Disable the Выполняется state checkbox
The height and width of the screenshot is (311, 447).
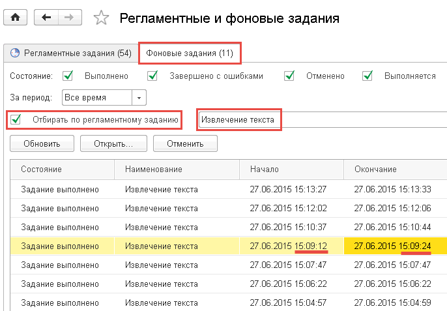(x=368, y=76)
